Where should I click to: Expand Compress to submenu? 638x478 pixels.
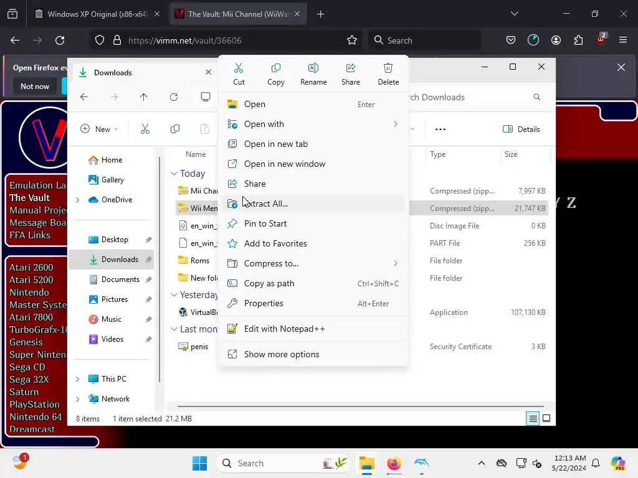point(313,263)
